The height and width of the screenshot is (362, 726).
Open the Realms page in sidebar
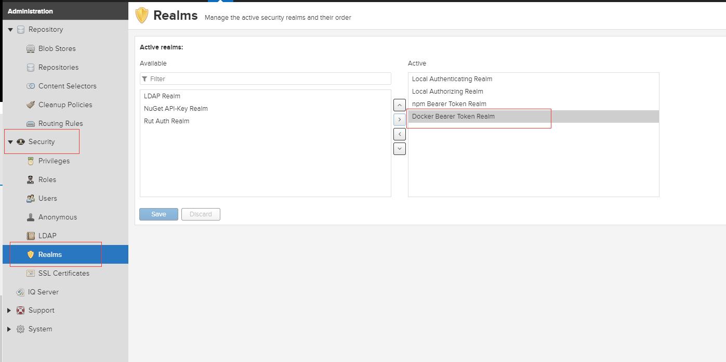point(65,254)
